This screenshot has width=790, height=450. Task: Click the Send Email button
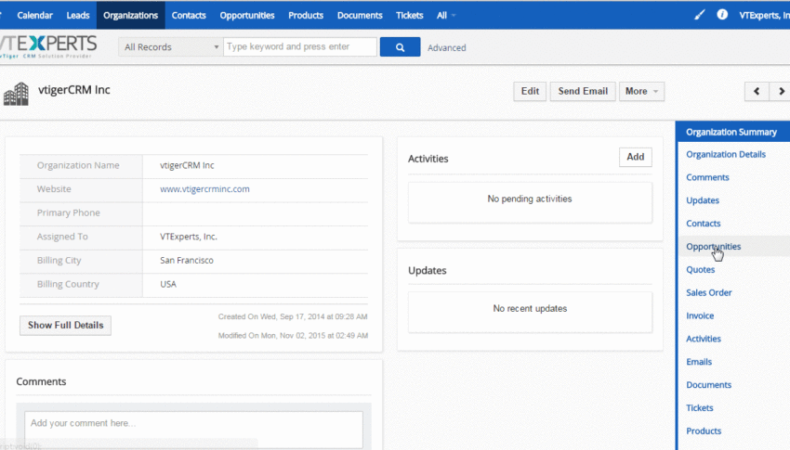[583, 92]
